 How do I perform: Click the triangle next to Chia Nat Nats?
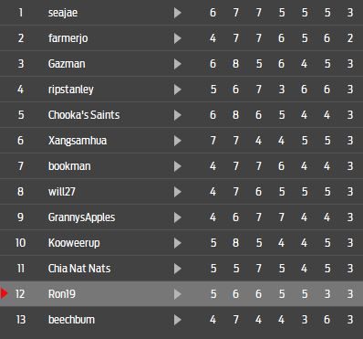pos(178,269)
